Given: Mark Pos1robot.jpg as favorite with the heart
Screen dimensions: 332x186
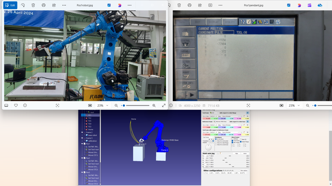Looking at the screenshot, I should pos(16,105).
